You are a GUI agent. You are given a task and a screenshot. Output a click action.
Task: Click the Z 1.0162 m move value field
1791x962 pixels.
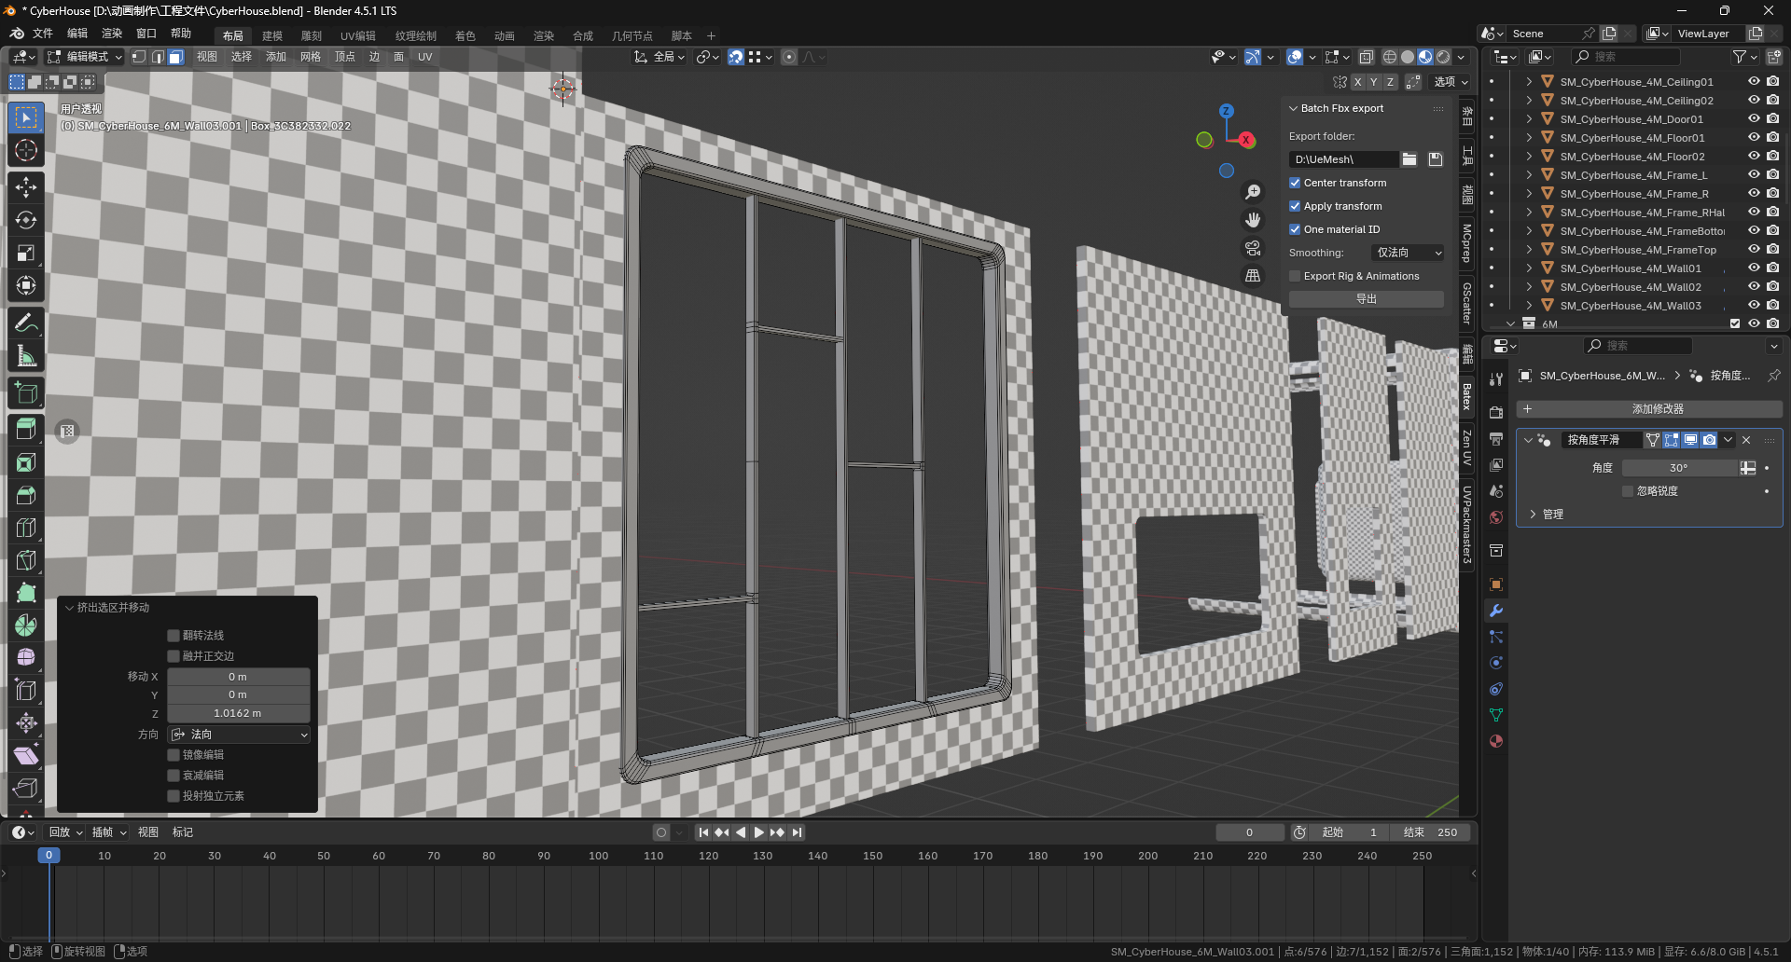[239, 713]
